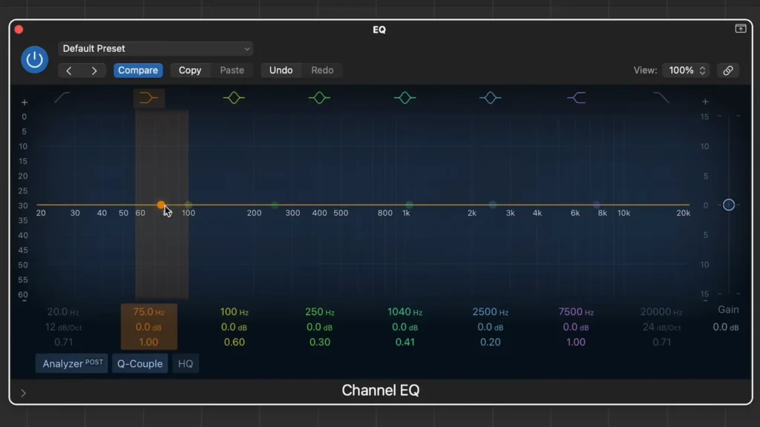Go to the next preset arrow
Viewport: 760px width, 427px height.
tap(94, 70)
